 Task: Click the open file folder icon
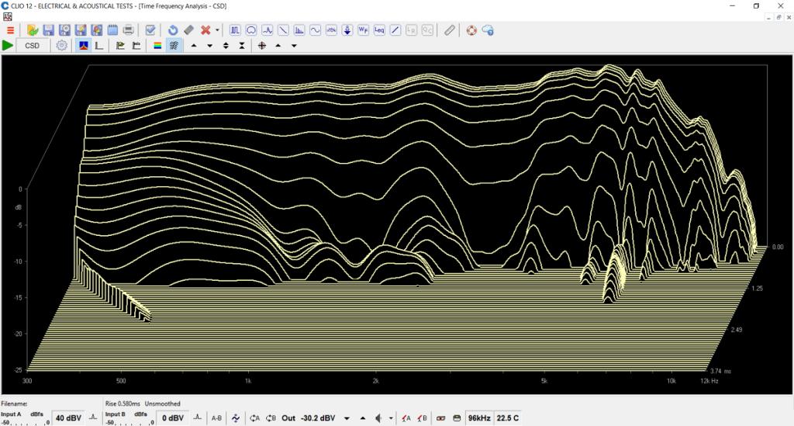coord(33,30)
